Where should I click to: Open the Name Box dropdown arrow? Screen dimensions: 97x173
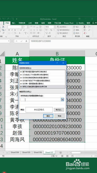(9, 41)
